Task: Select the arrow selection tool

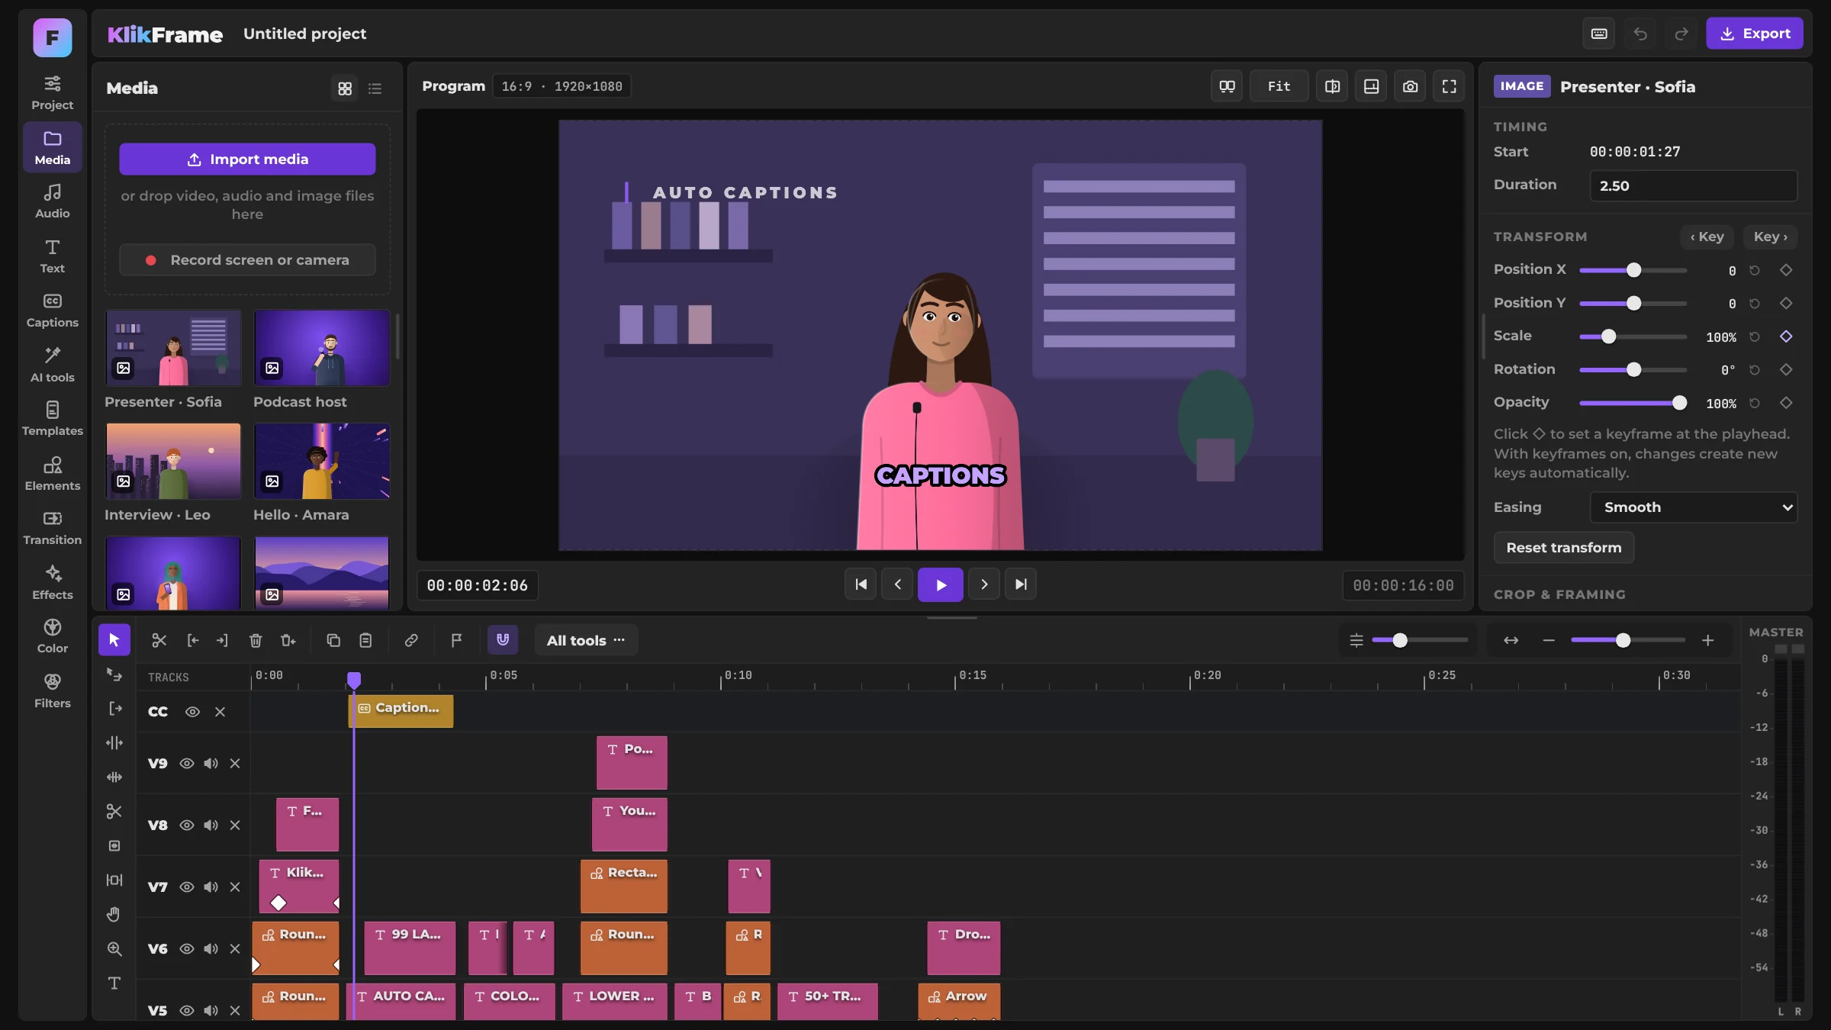Action: click(114, 640)
